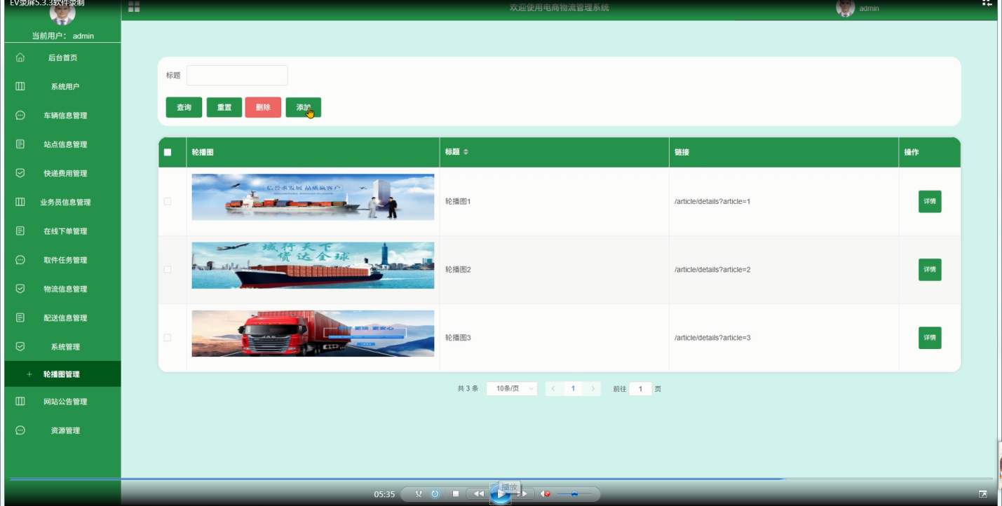Image resolution: width=1002 pixels, height=506 pixels.
Task: Expand the 系统用户 menu
Action: 62,86
